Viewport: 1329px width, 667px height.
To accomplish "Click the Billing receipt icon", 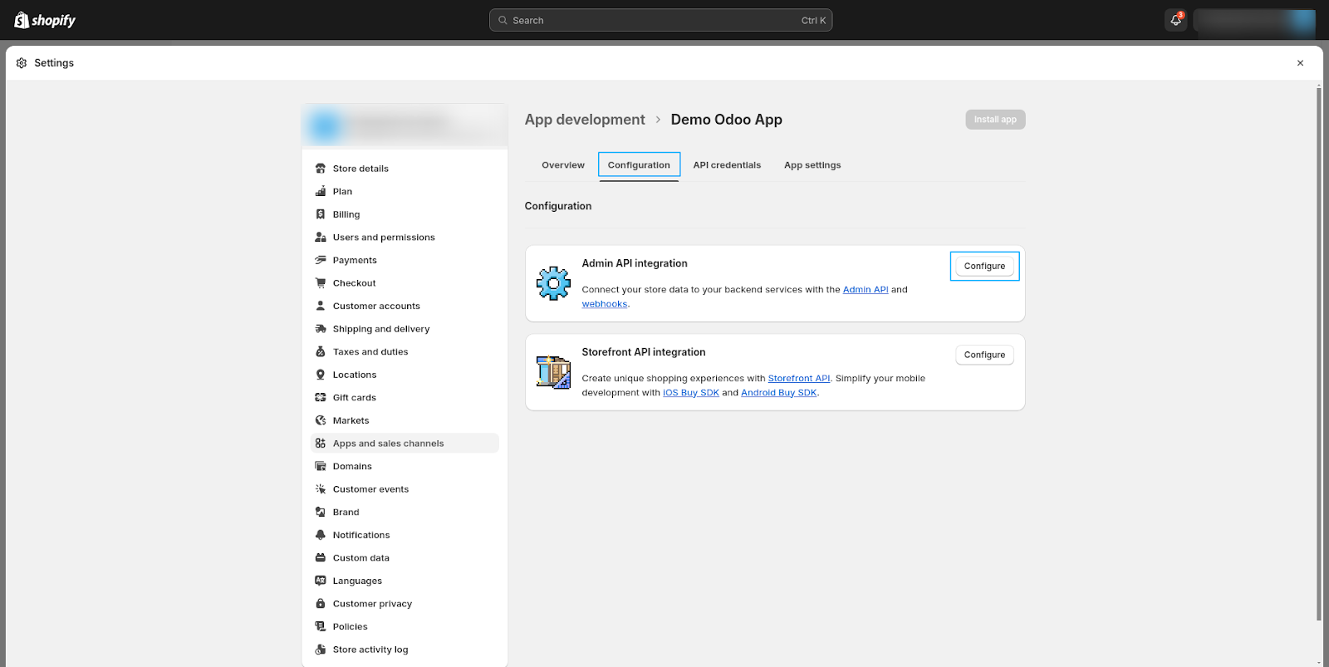I will tap(321, 214).
